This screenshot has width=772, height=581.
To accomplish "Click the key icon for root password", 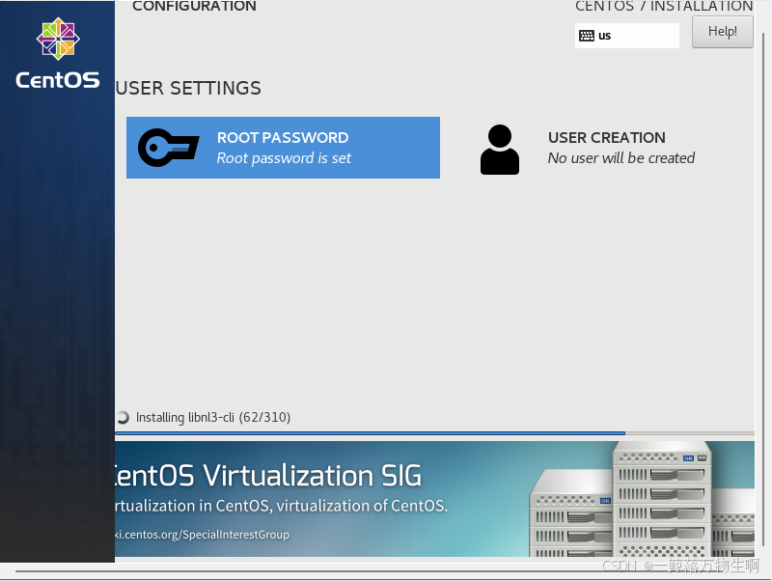I will click(168, 148).
